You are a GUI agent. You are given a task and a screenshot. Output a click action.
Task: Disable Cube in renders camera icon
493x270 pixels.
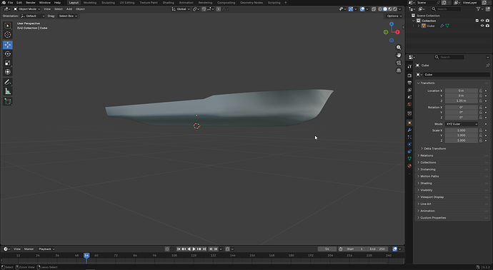[487, 26]
